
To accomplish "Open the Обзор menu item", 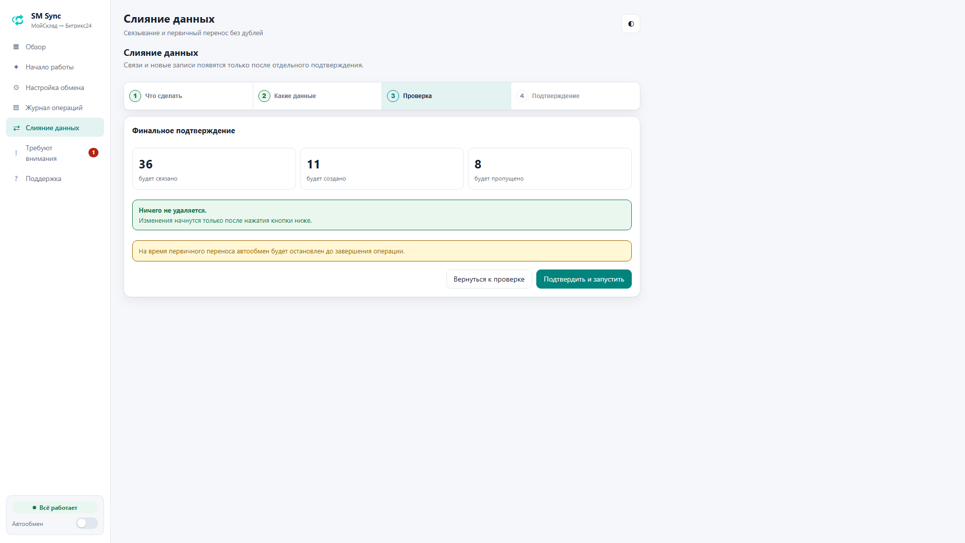I will pos(55,47).
